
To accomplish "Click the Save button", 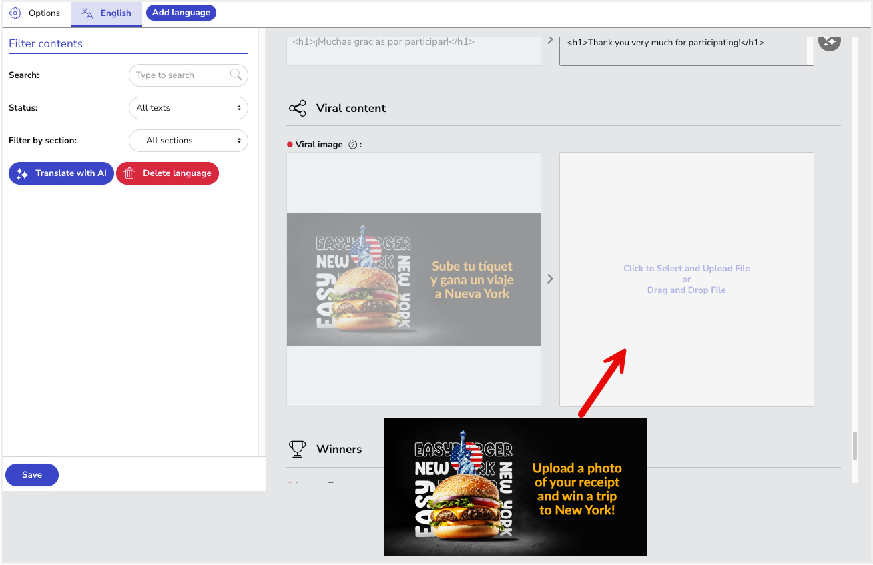I will point(32,475).
